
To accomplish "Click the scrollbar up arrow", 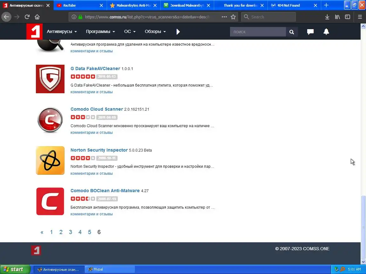I will pyautogui.click(x=363, y=26).
